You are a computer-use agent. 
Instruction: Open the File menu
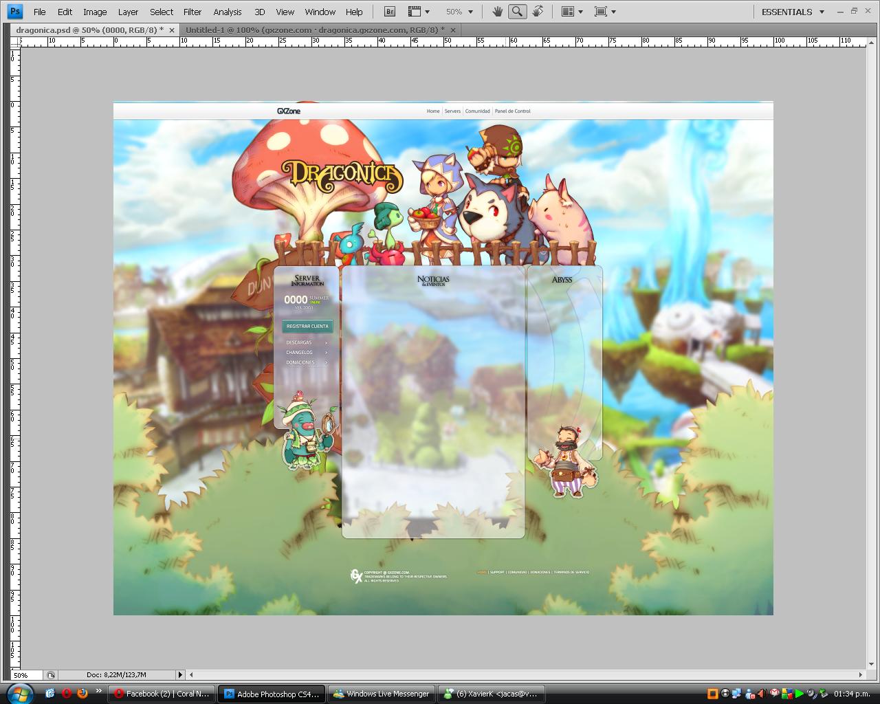point(40,12)
